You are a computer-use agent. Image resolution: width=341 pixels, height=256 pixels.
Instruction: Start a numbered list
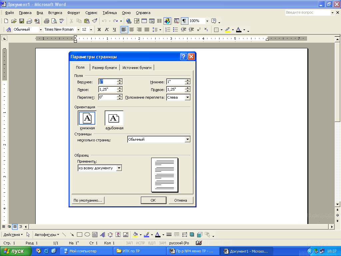pos(168,30)
